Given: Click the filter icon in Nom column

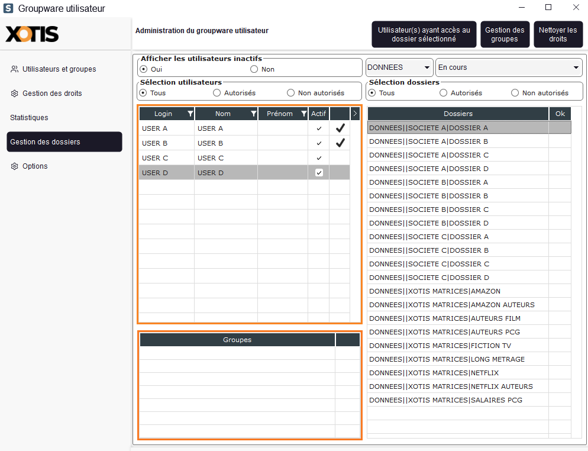Looking at the screenshot, I should [x=253, y=114].
